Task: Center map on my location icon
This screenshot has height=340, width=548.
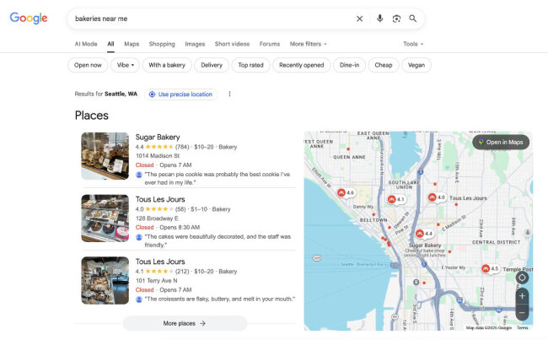Action: tap(522, 278)
